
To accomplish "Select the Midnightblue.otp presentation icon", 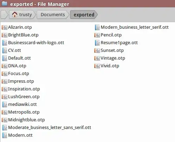I will [5, 120].
